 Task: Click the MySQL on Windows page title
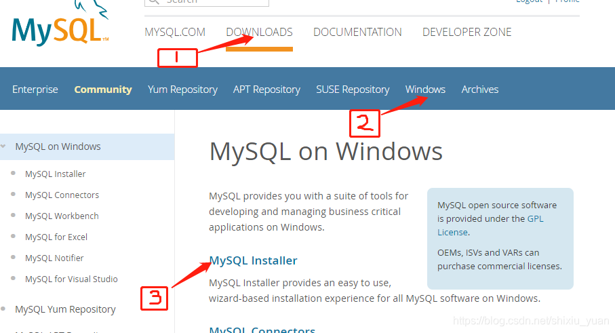pos(325,151)
